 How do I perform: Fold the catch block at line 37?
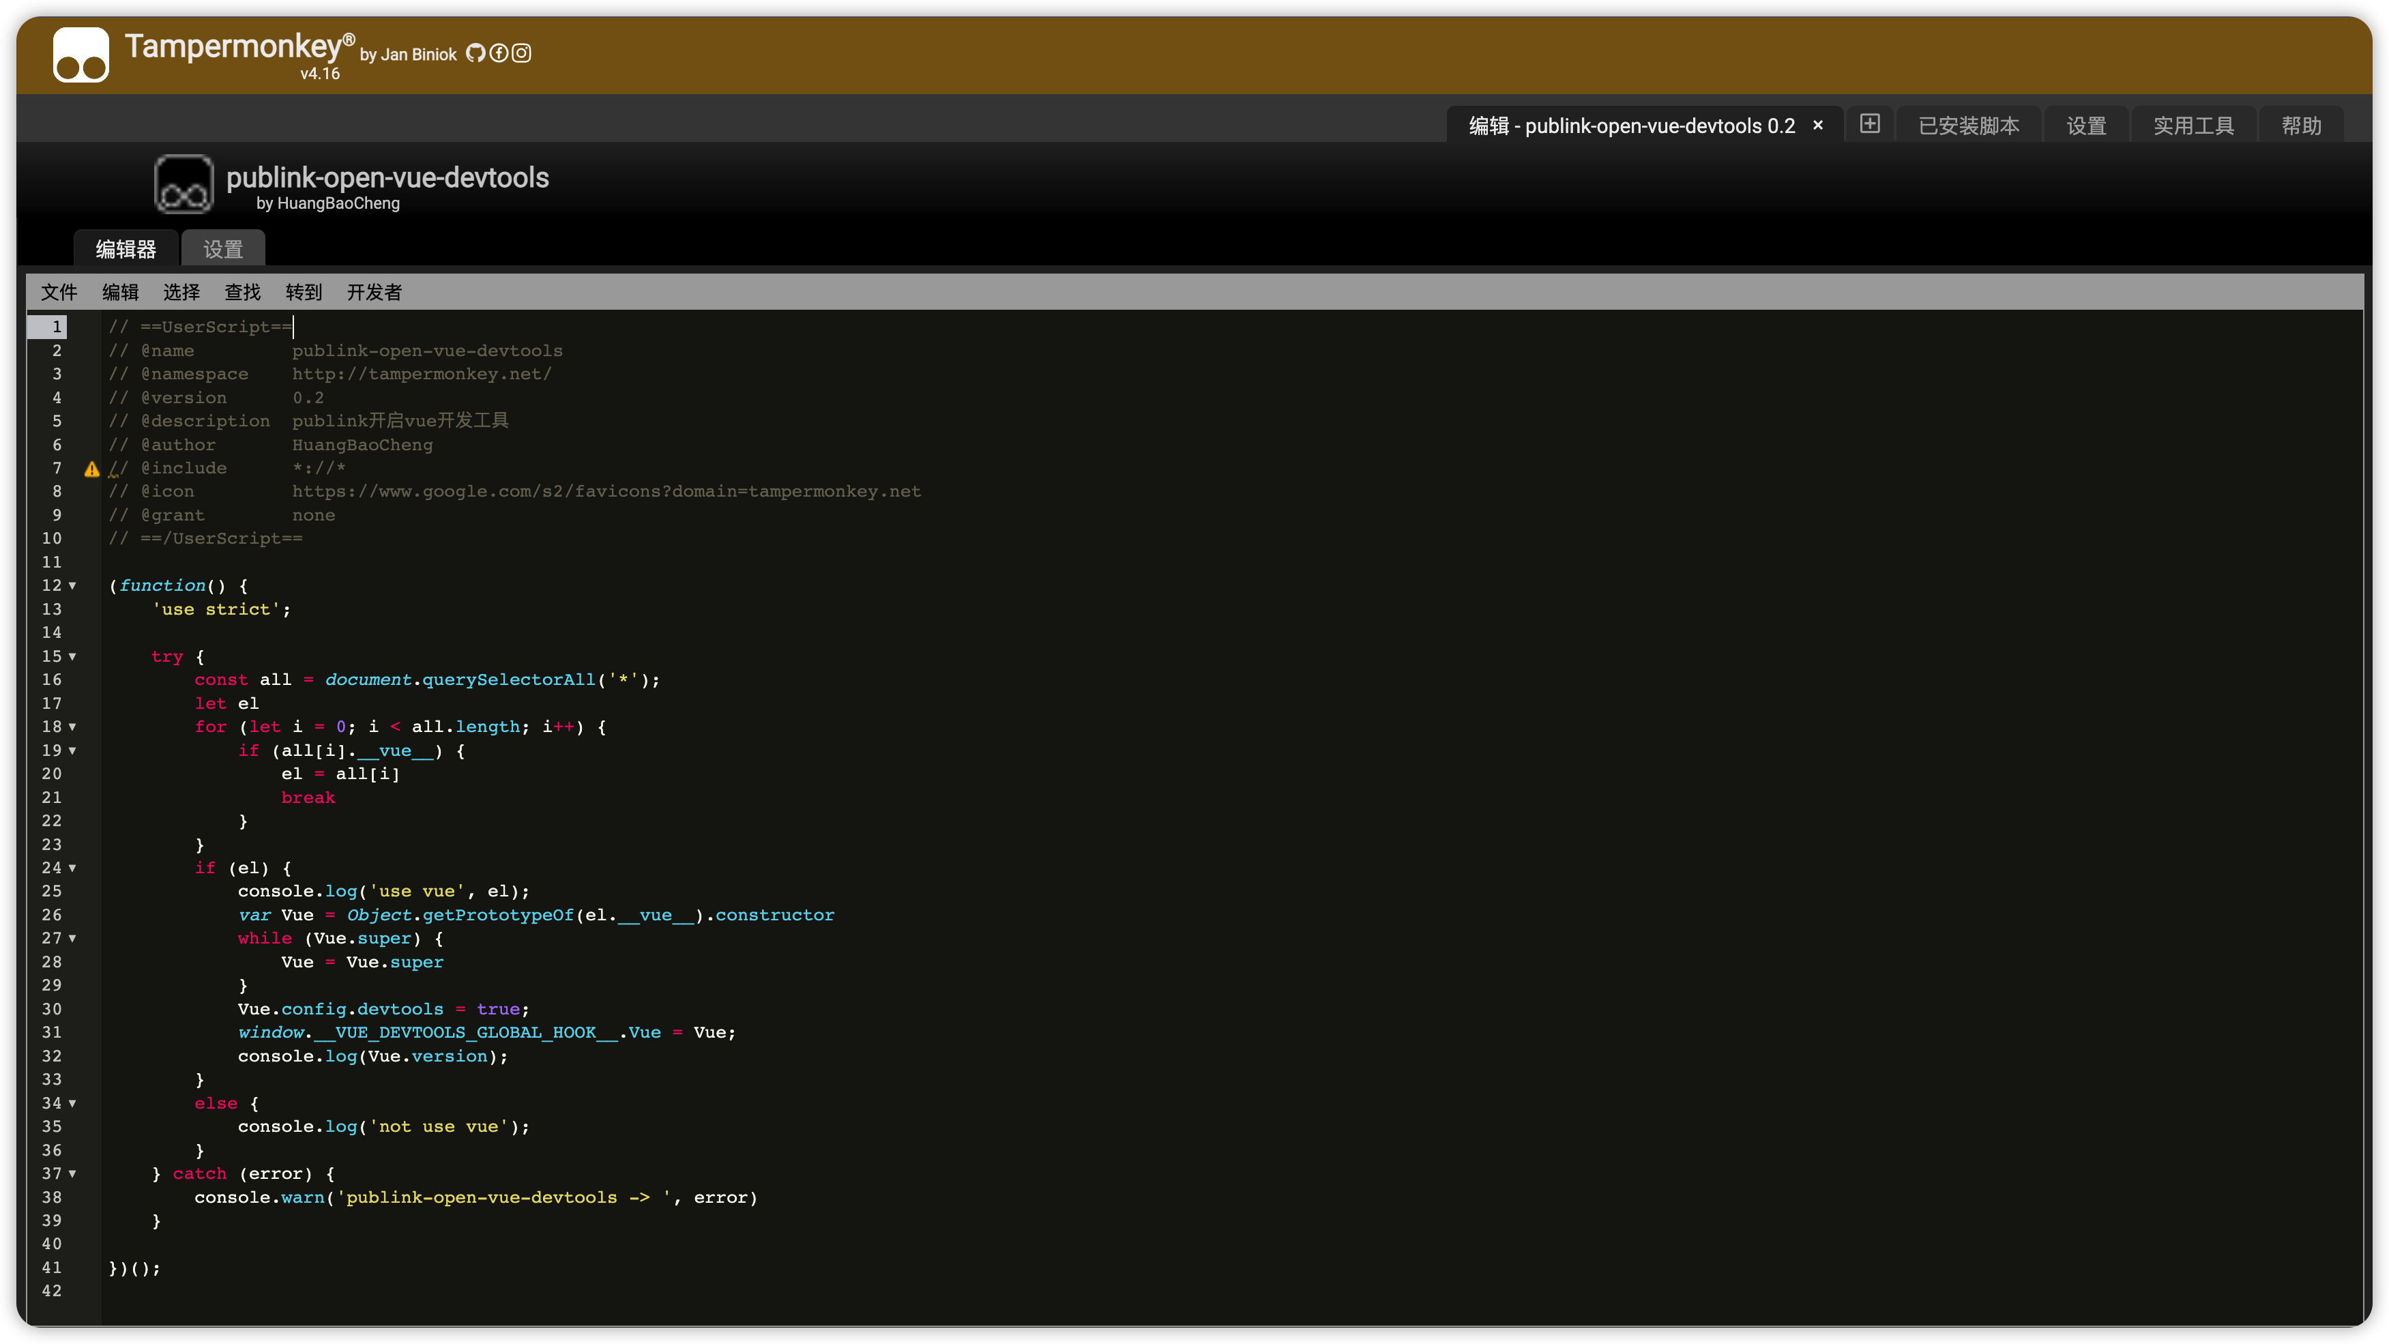click(72, 1174)
